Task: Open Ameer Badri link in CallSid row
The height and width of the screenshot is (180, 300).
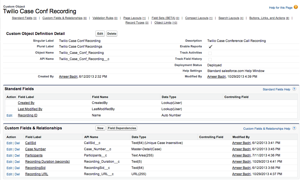Action: click(241, 143)
